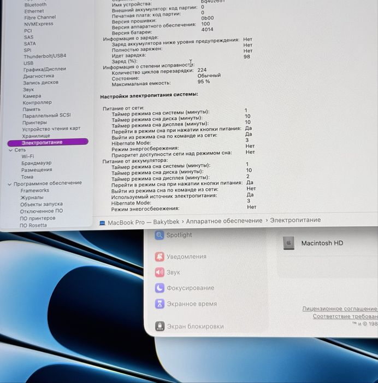The image size is (378, 383).
Task: Open Графика/Дисплеи sidebar entry
Action: click(45, 69)
